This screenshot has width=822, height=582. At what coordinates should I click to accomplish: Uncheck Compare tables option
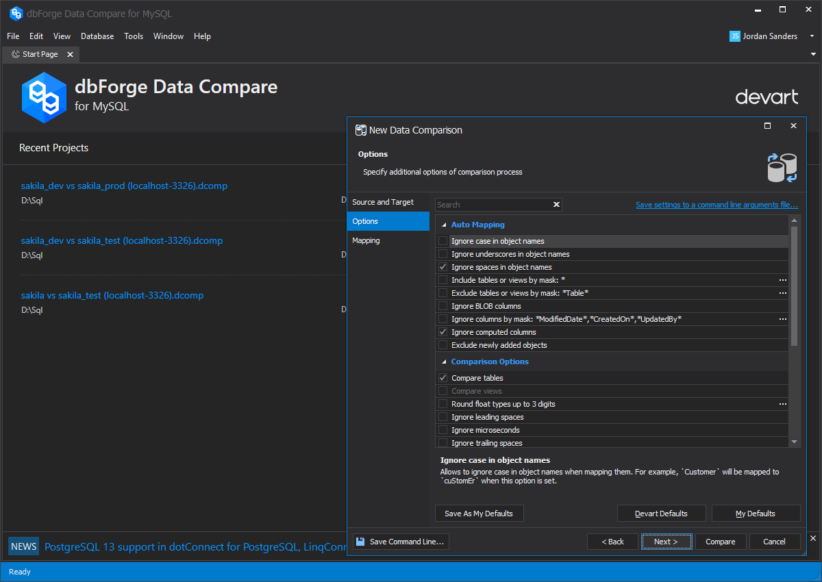443,378
